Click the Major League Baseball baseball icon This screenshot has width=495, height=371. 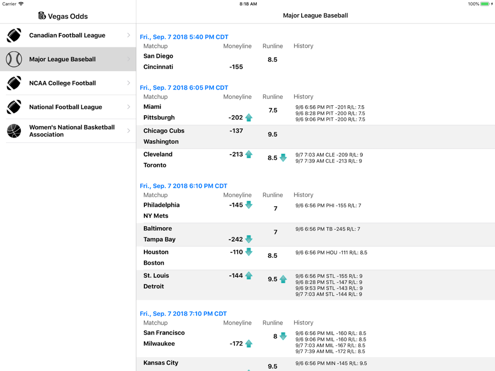click(x=14, y=59)
